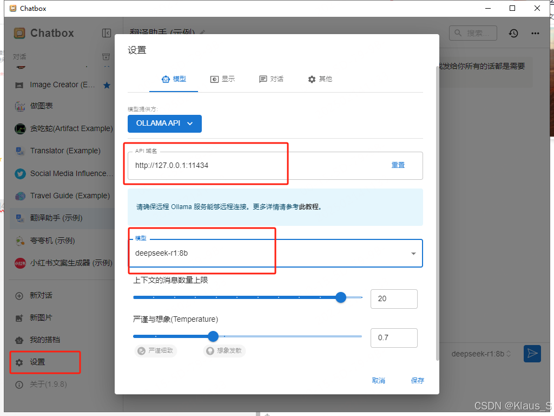Click the temperature value field showing 0.7
The width and height of the screenshot is (554, 416).
(394, 338)
